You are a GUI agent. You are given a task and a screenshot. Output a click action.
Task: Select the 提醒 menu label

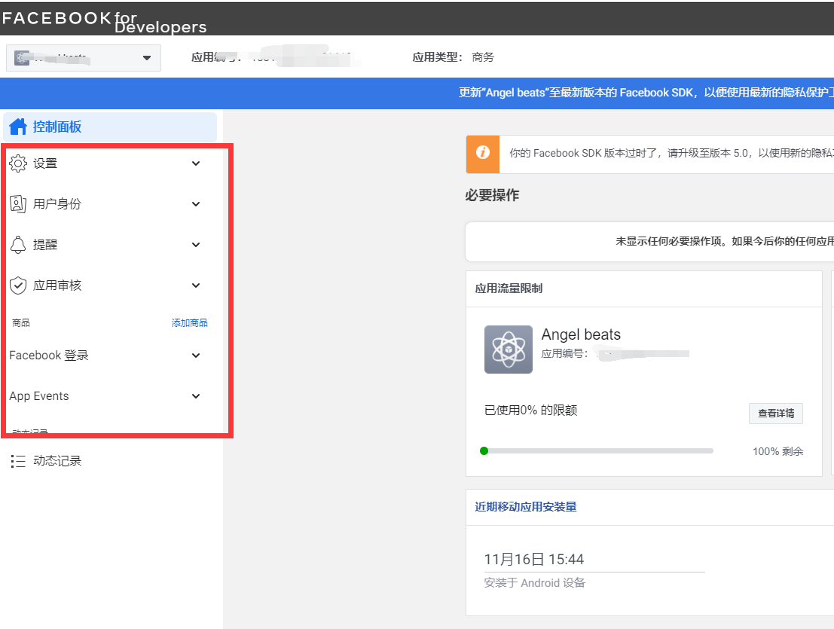(x=45, y=245)
